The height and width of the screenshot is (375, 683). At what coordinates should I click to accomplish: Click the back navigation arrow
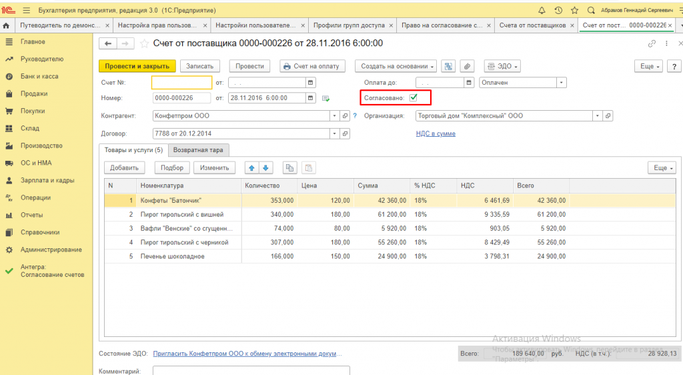click(x=107, y=43)
